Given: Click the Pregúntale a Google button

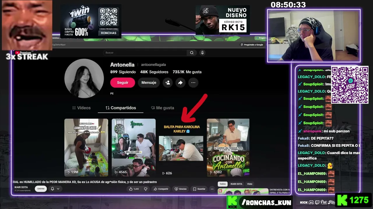Looking at the screenshot, I should coord(252,45).
